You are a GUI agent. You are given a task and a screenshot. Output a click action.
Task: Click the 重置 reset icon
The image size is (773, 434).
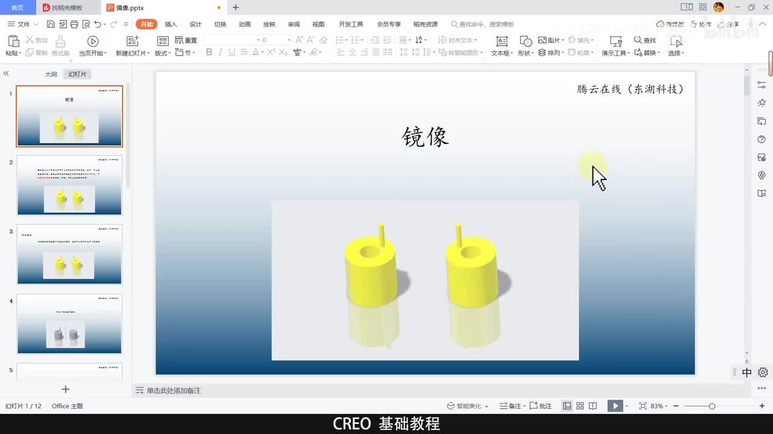pyautogui.click(x=179, y=40)
